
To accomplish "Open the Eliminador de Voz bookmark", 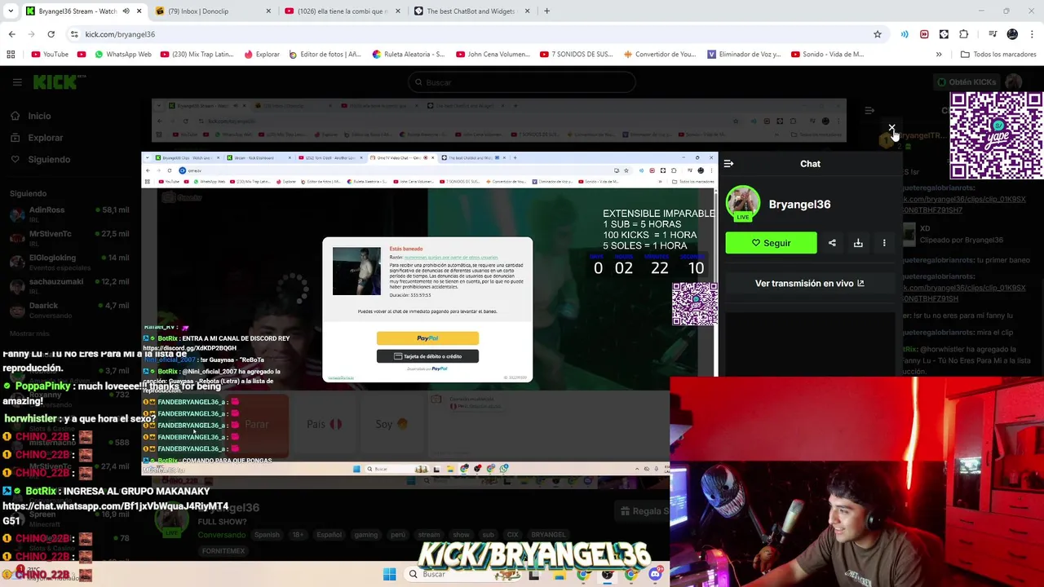I will [743, 55].
